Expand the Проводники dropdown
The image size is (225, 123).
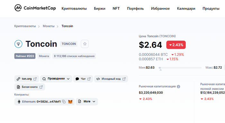coord(56,79)
